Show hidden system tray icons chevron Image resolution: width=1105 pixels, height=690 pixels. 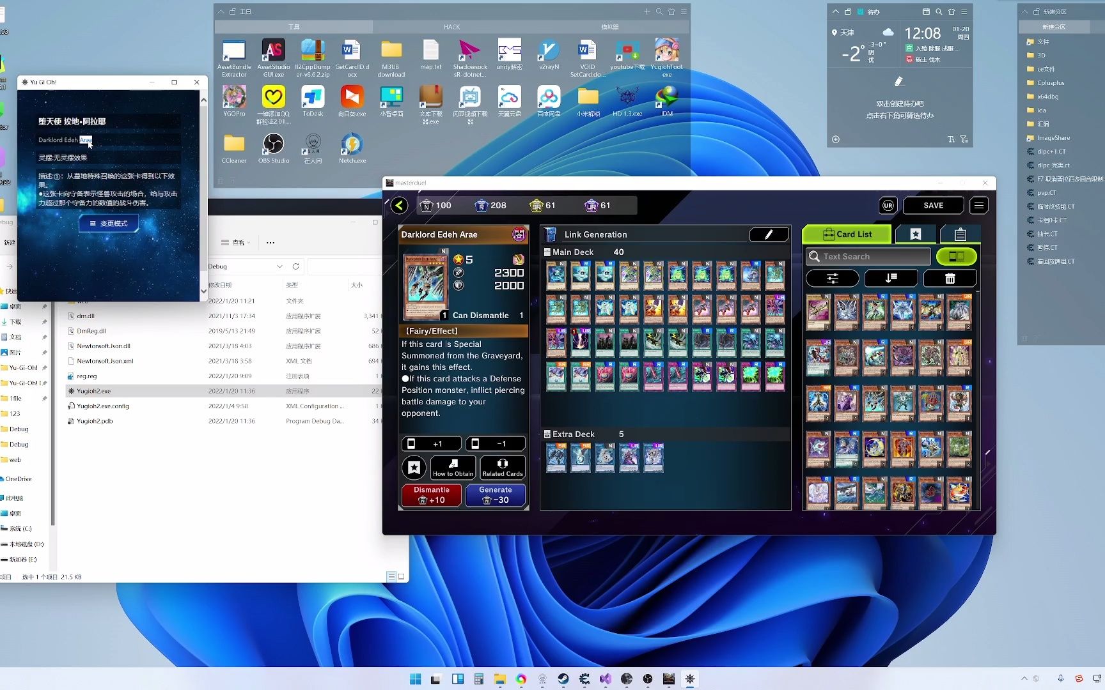point(1024,678)
